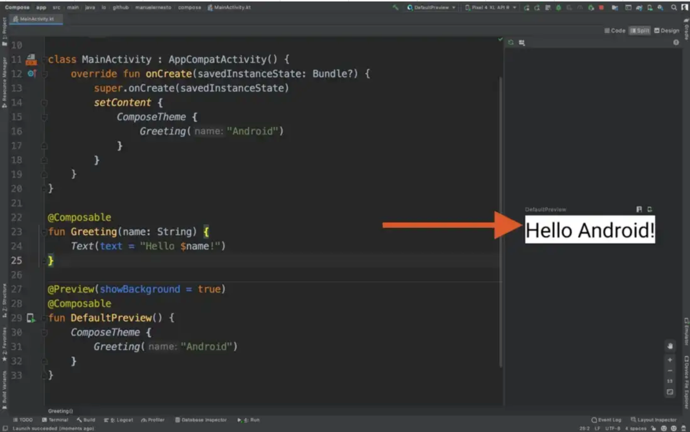Click the red Stop button in toolbar
This screenshot has width=690, height=432.
click(x=601, y=7)
